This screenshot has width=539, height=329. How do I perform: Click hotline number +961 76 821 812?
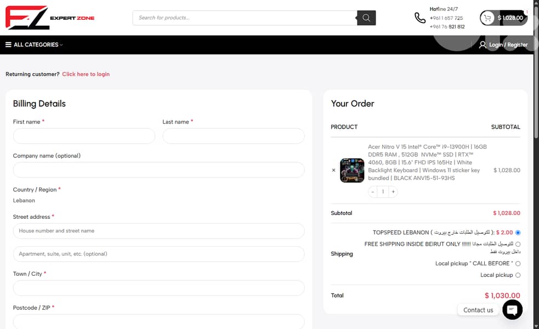[x=447, y=26]
